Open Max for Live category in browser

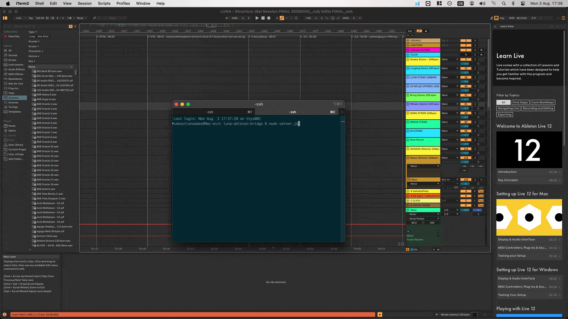tap(15, 84)
